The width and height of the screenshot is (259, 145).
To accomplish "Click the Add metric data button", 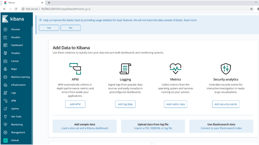I will coord(176,104).
